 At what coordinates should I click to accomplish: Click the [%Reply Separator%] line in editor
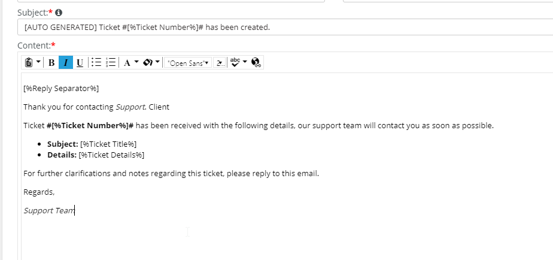[x=61, y=88]
